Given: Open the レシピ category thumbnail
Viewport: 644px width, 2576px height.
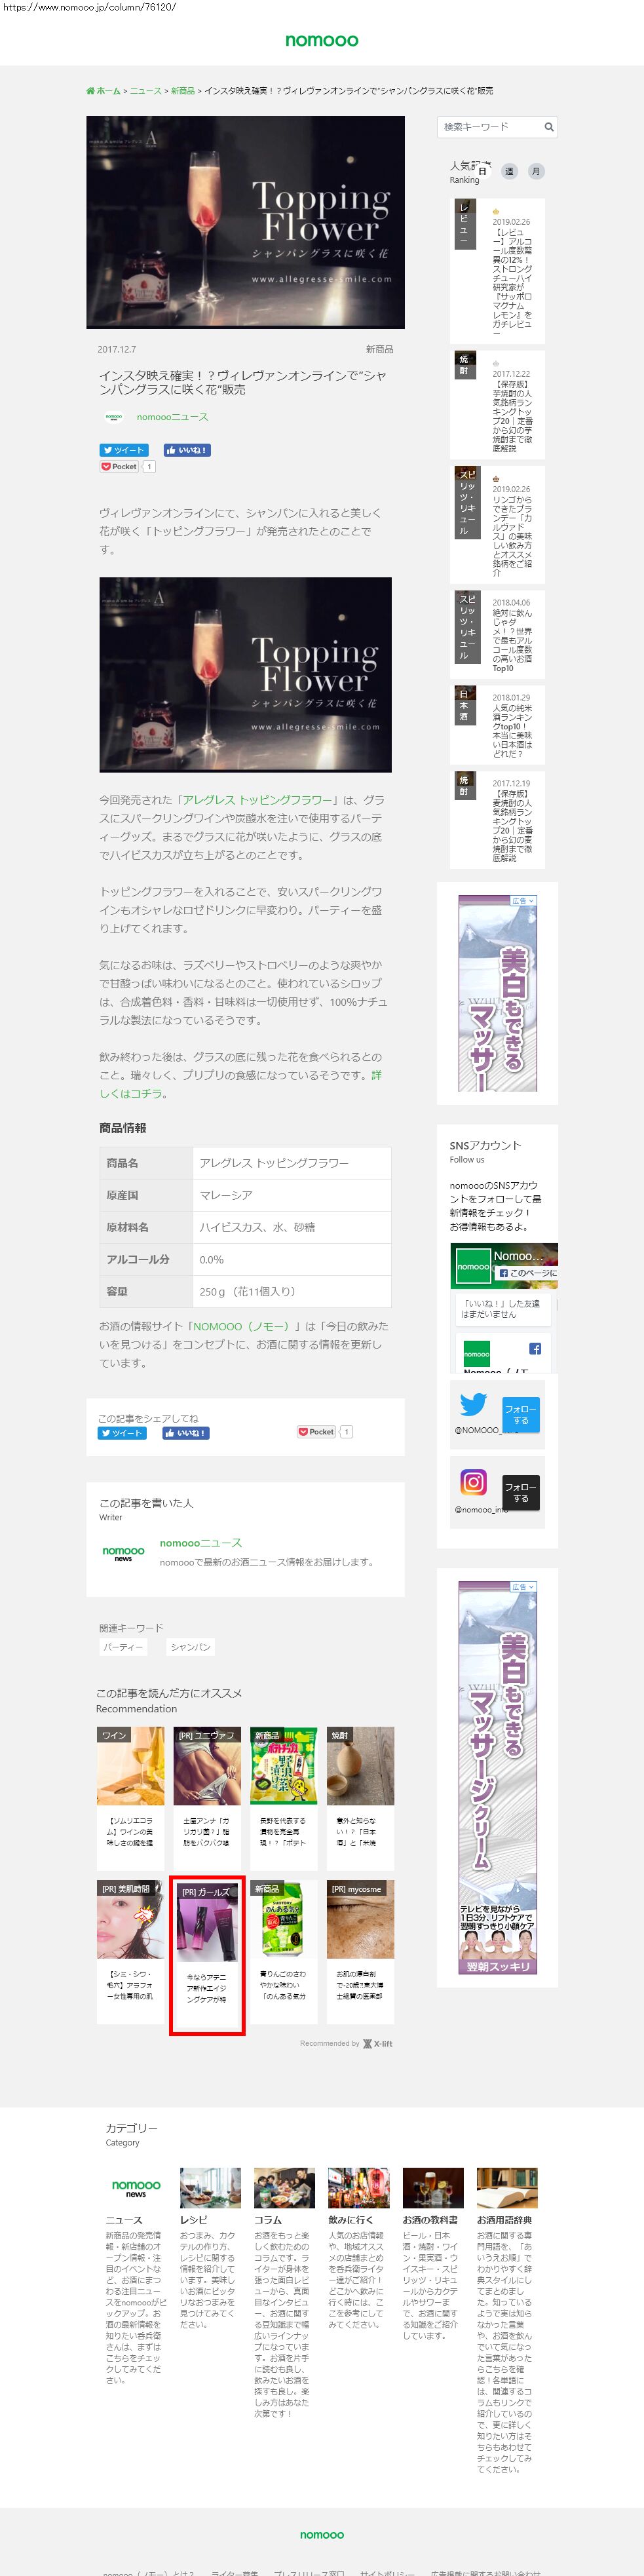Looking at the screenshot, I should coord(210,2187).
